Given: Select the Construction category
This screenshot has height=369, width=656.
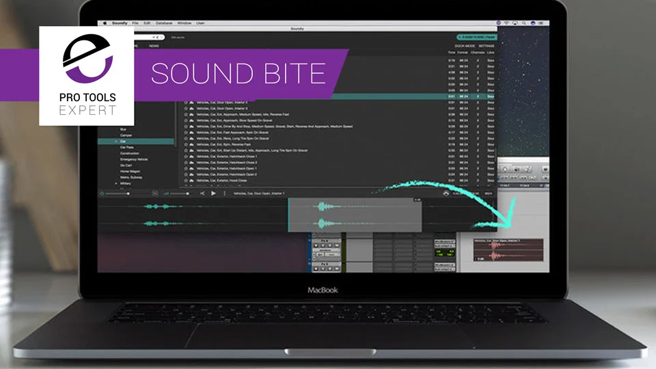Looking at the screenshot, I should [130, 153].
